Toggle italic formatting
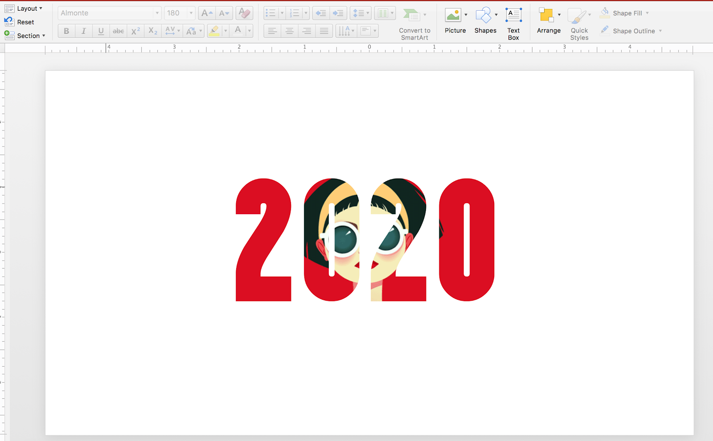Image resolution: width=713 pixels, height=441 pixels. pyautogui.click(x=83, y=31)
